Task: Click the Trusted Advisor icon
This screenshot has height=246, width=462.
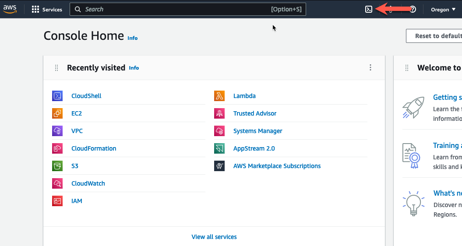Action: (x=219, y=113)
